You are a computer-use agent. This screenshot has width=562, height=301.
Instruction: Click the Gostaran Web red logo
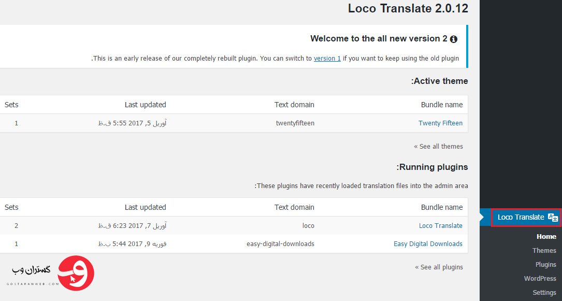pyautogui.click(x=76, y=273)
